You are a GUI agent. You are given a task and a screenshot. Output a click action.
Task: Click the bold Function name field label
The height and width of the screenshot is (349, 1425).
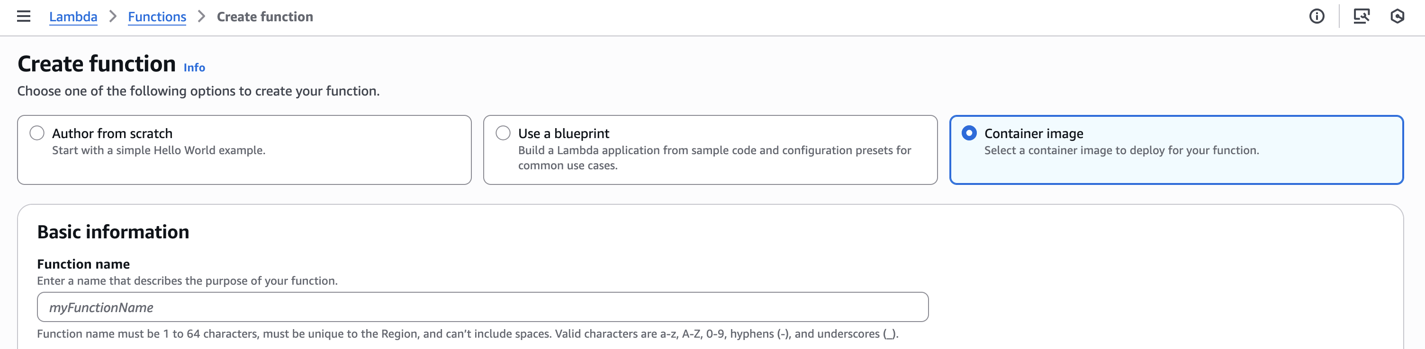(x=83, y=264)
